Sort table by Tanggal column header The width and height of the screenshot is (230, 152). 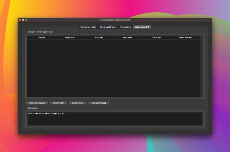[41, 37]
